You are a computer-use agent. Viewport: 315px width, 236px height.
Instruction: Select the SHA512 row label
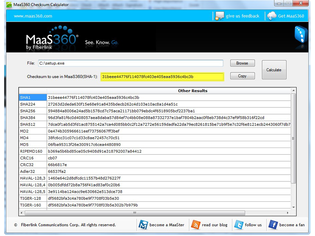(x=33, y=124)
